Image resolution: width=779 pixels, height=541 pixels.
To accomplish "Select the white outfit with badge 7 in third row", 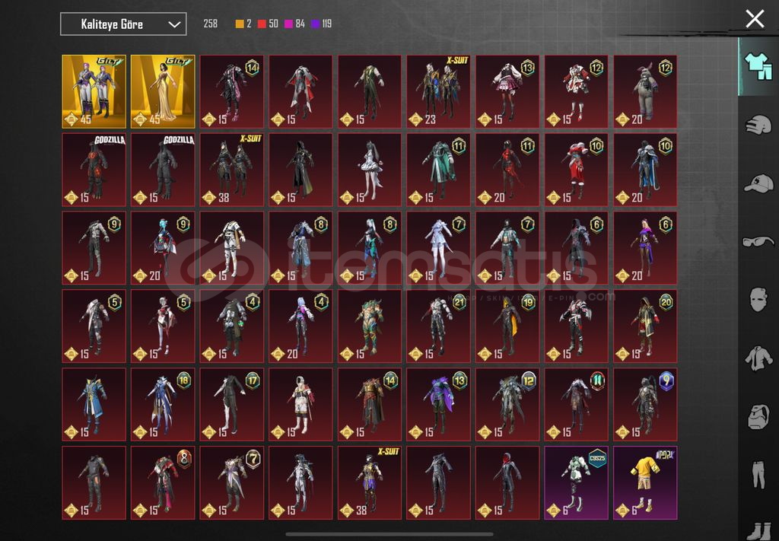I will tap(439, 248).
